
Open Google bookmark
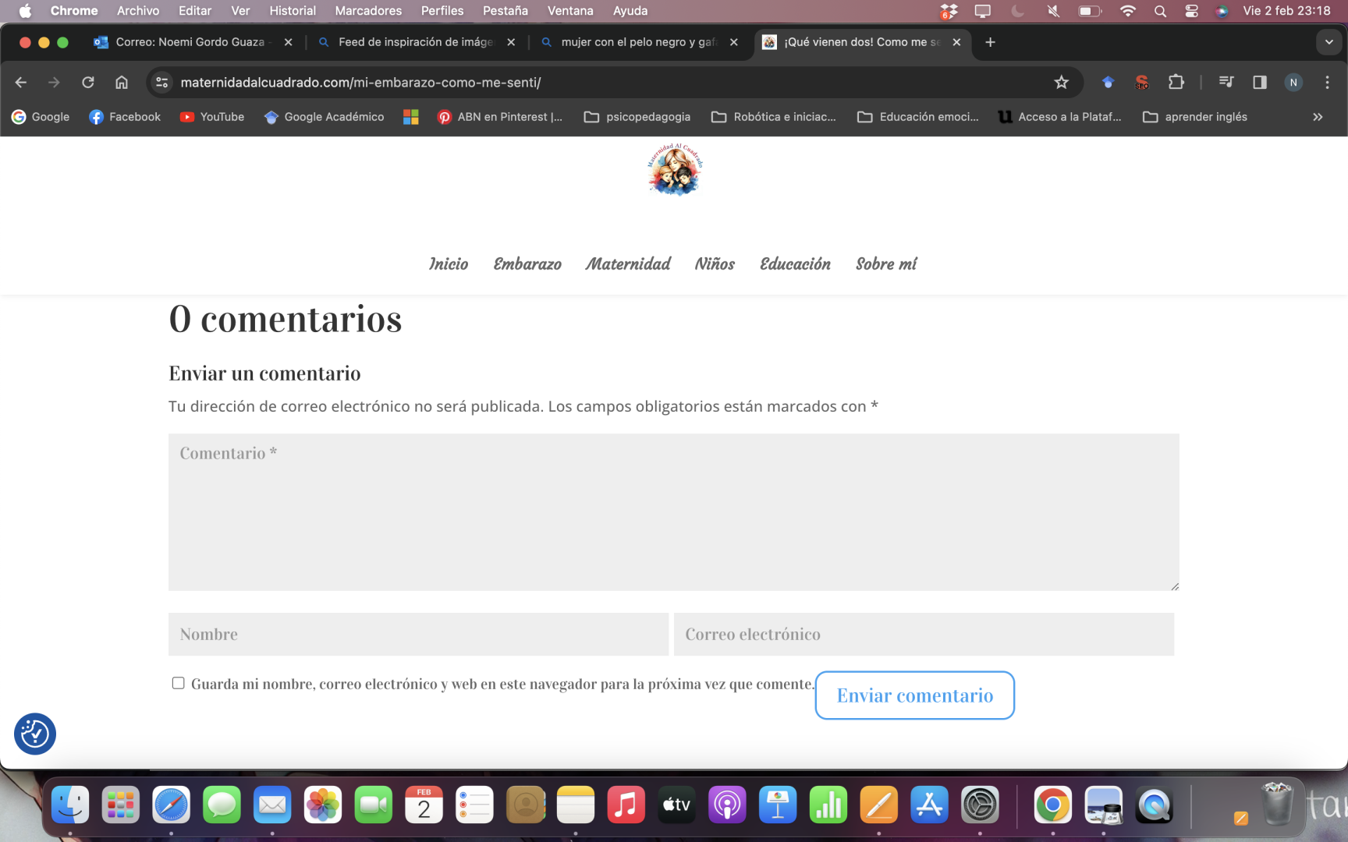[x=41, y=117]
